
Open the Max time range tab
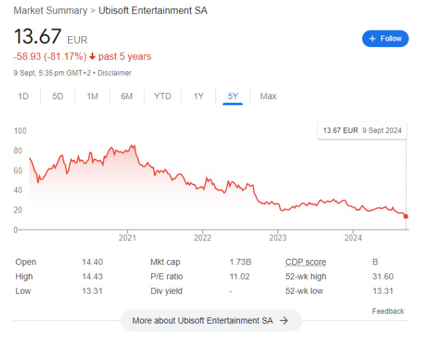click(268, 96)
